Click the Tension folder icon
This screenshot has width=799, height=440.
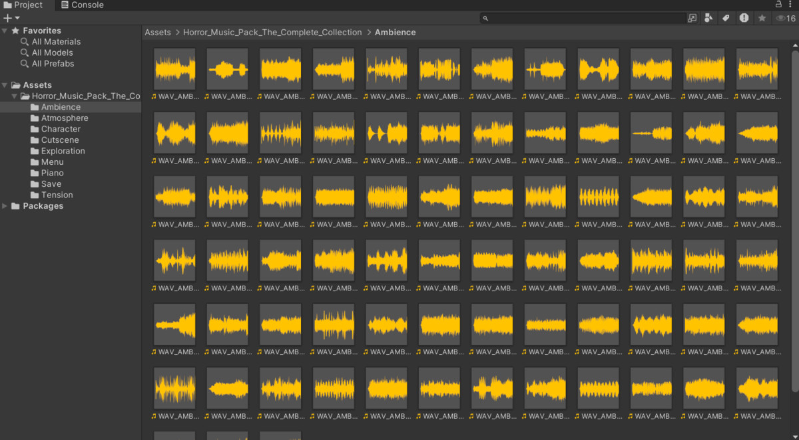[35, 195]
